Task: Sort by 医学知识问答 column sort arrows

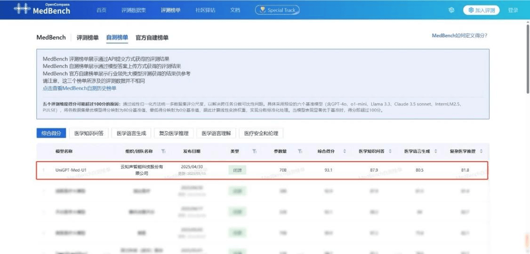Action: [x=390, y=151]
